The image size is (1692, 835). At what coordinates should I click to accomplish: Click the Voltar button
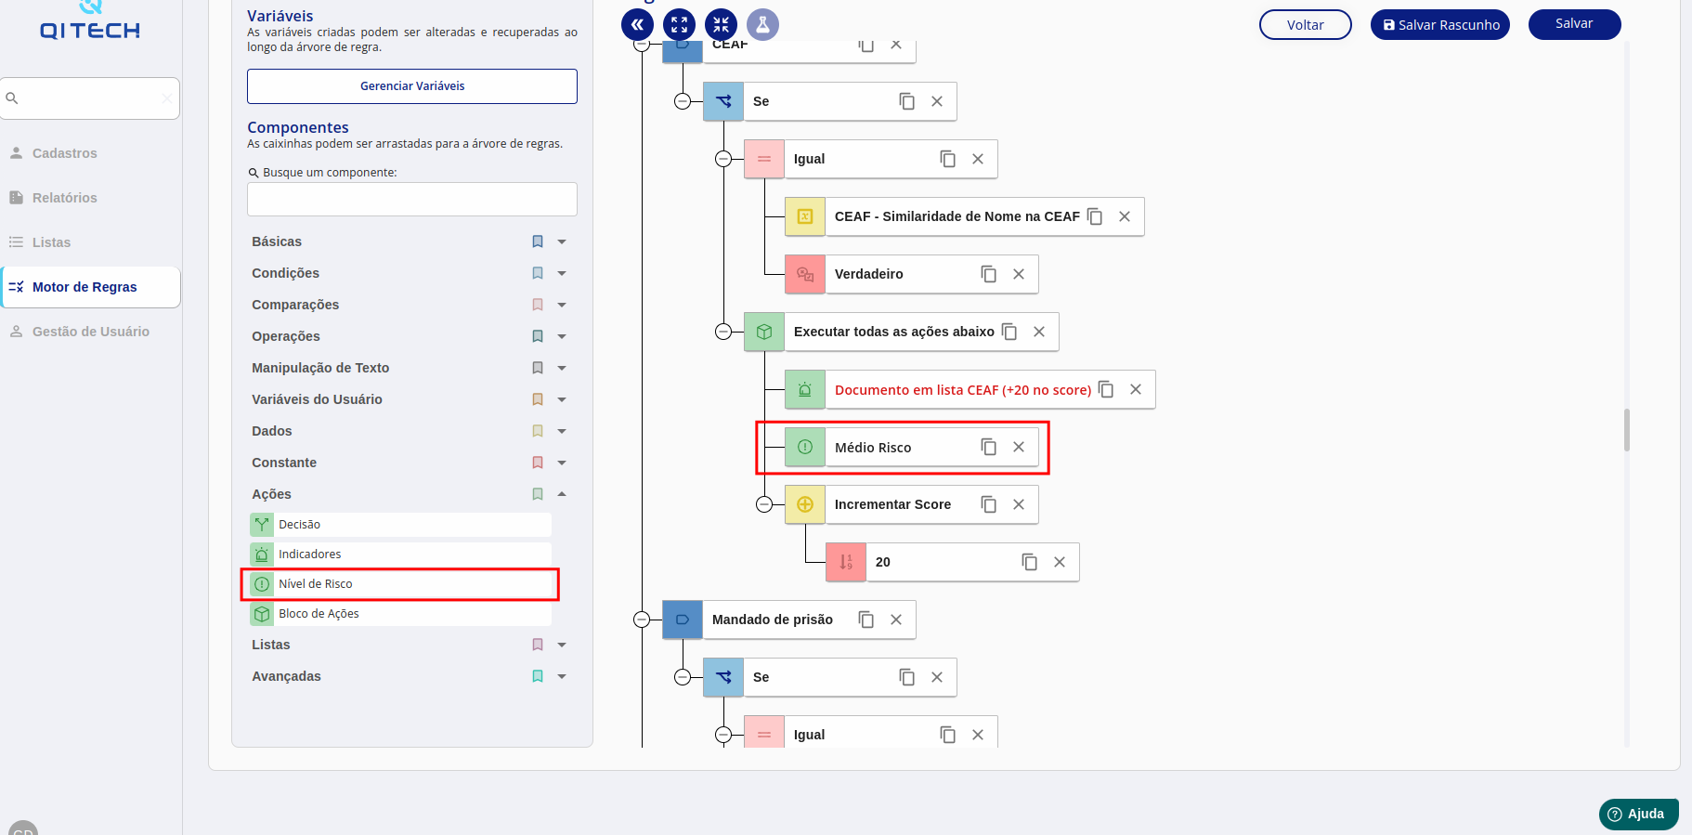(1306, 25)
